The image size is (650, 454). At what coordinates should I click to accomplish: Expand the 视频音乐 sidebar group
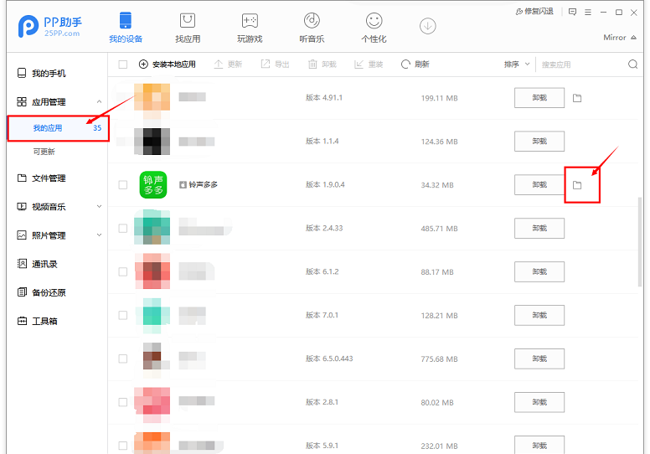tap(100, 207)
